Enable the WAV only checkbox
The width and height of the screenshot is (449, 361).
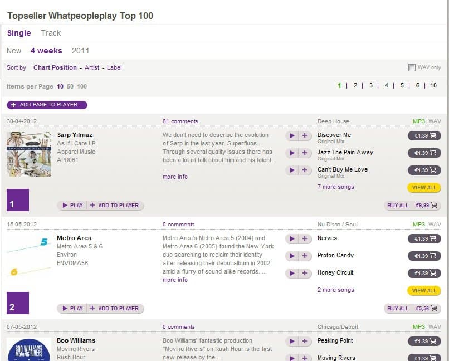[412, 67]
